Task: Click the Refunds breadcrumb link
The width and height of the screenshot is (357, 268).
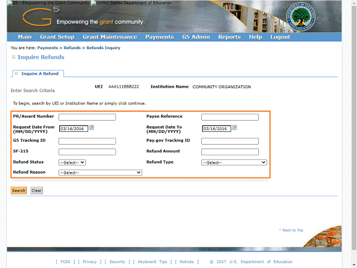Action: pyautogui.click(x=72, y=48)
